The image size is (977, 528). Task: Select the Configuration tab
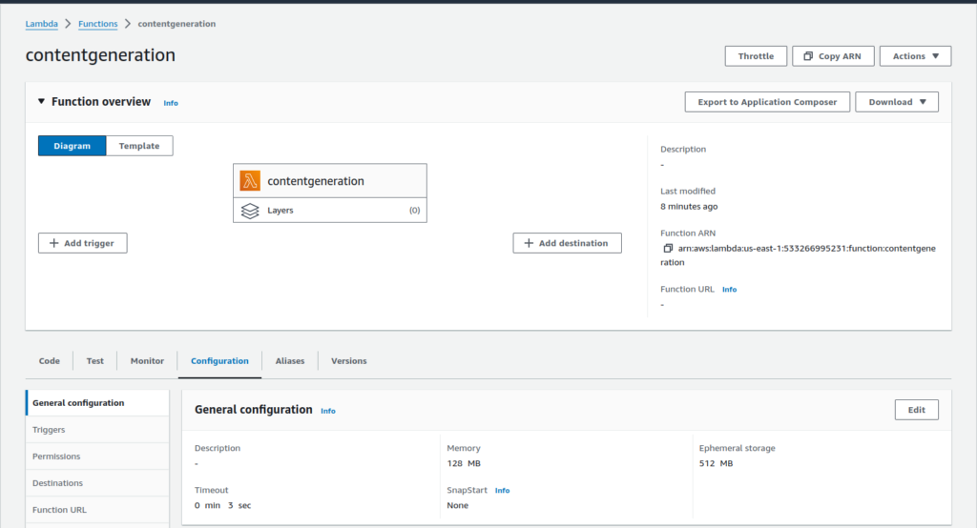(219, 361)
